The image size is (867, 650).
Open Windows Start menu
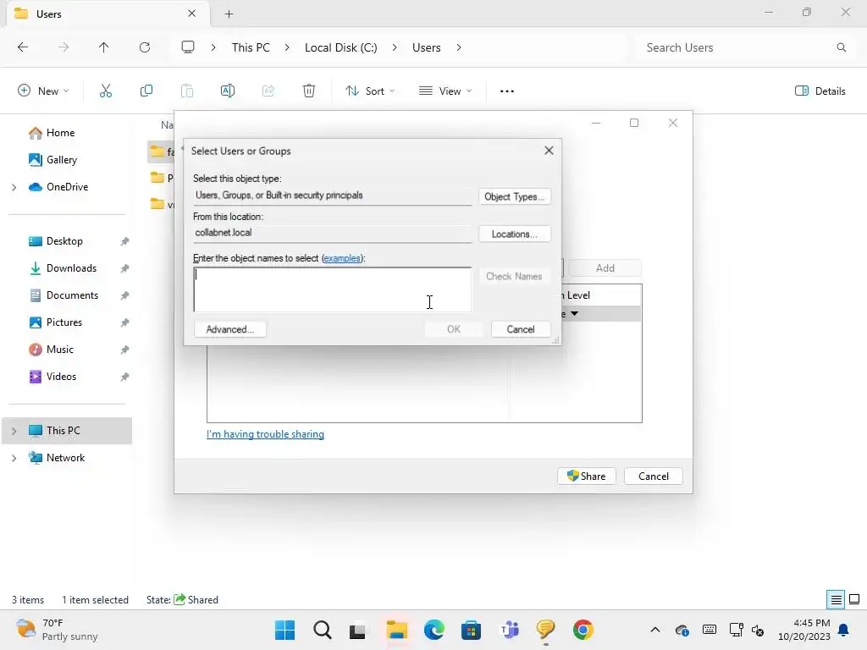[x=284, y=630]
